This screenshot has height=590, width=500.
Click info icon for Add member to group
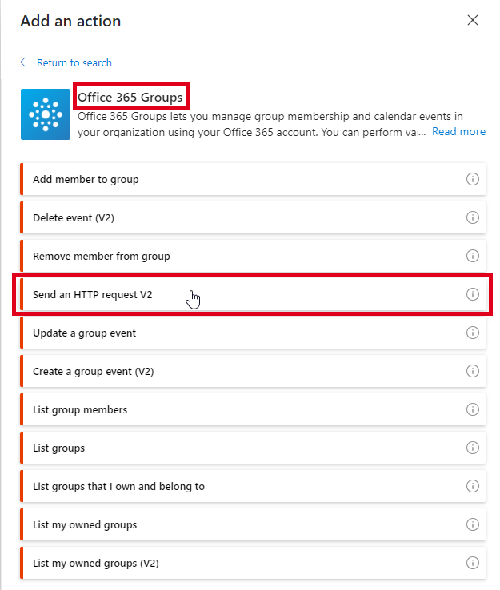pyautogui.click(x=472, y=179)
